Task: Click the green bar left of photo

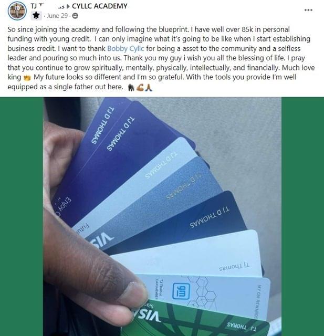Action: [22, 216]
